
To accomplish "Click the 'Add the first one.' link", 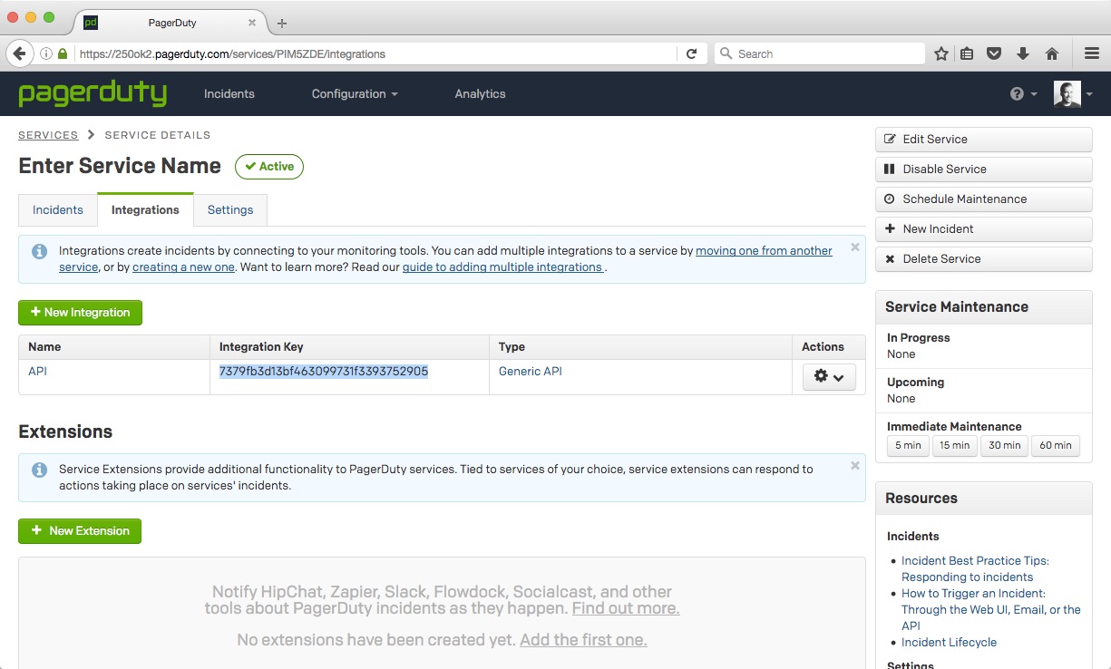I will coord(583,640).
